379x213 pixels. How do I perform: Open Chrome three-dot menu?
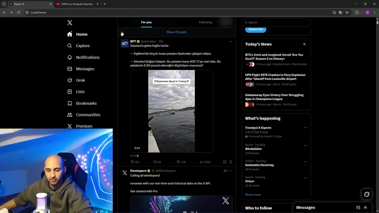(x=375, y=12)
